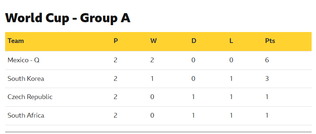Click Mexico's points value 6
The width and height of the screenshot is (316, 134).
pyautogui.click(x=267, y=60)
